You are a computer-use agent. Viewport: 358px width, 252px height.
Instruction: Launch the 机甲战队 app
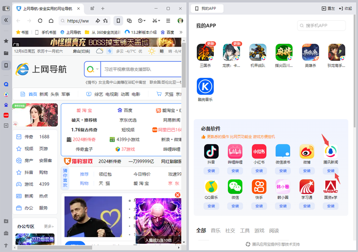tap(258, 52)
